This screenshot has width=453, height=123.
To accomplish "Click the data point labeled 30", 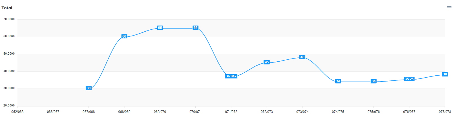I will (x=89, y=88).
